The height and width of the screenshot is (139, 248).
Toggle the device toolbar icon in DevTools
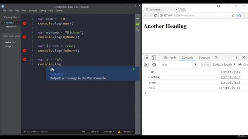[154, 58]
